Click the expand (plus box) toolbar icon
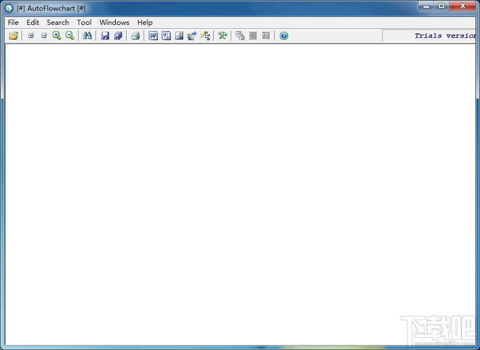The height and width of the screenshot is (350, 480). [31, 36]
